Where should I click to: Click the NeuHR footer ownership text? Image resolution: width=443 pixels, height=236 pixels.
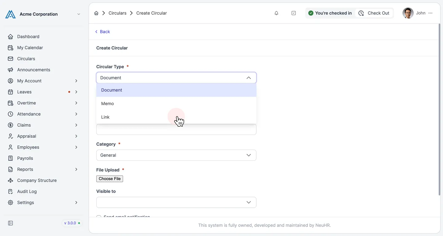pyautogui.click(x=265, y=225)
